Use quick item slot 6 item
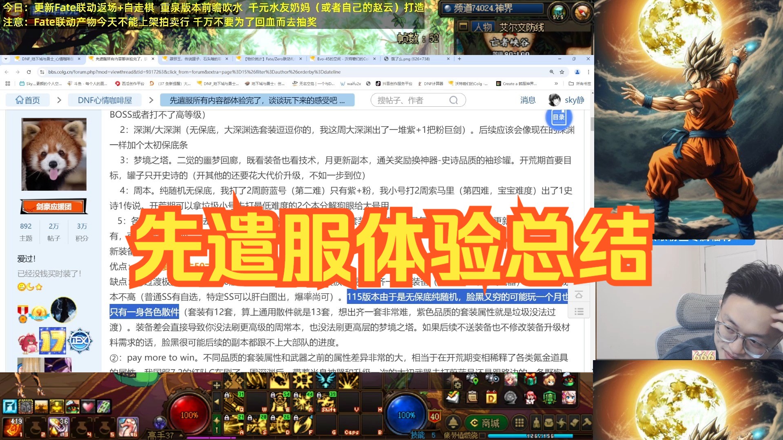This screenshot has width=783, height=440. 128,427
